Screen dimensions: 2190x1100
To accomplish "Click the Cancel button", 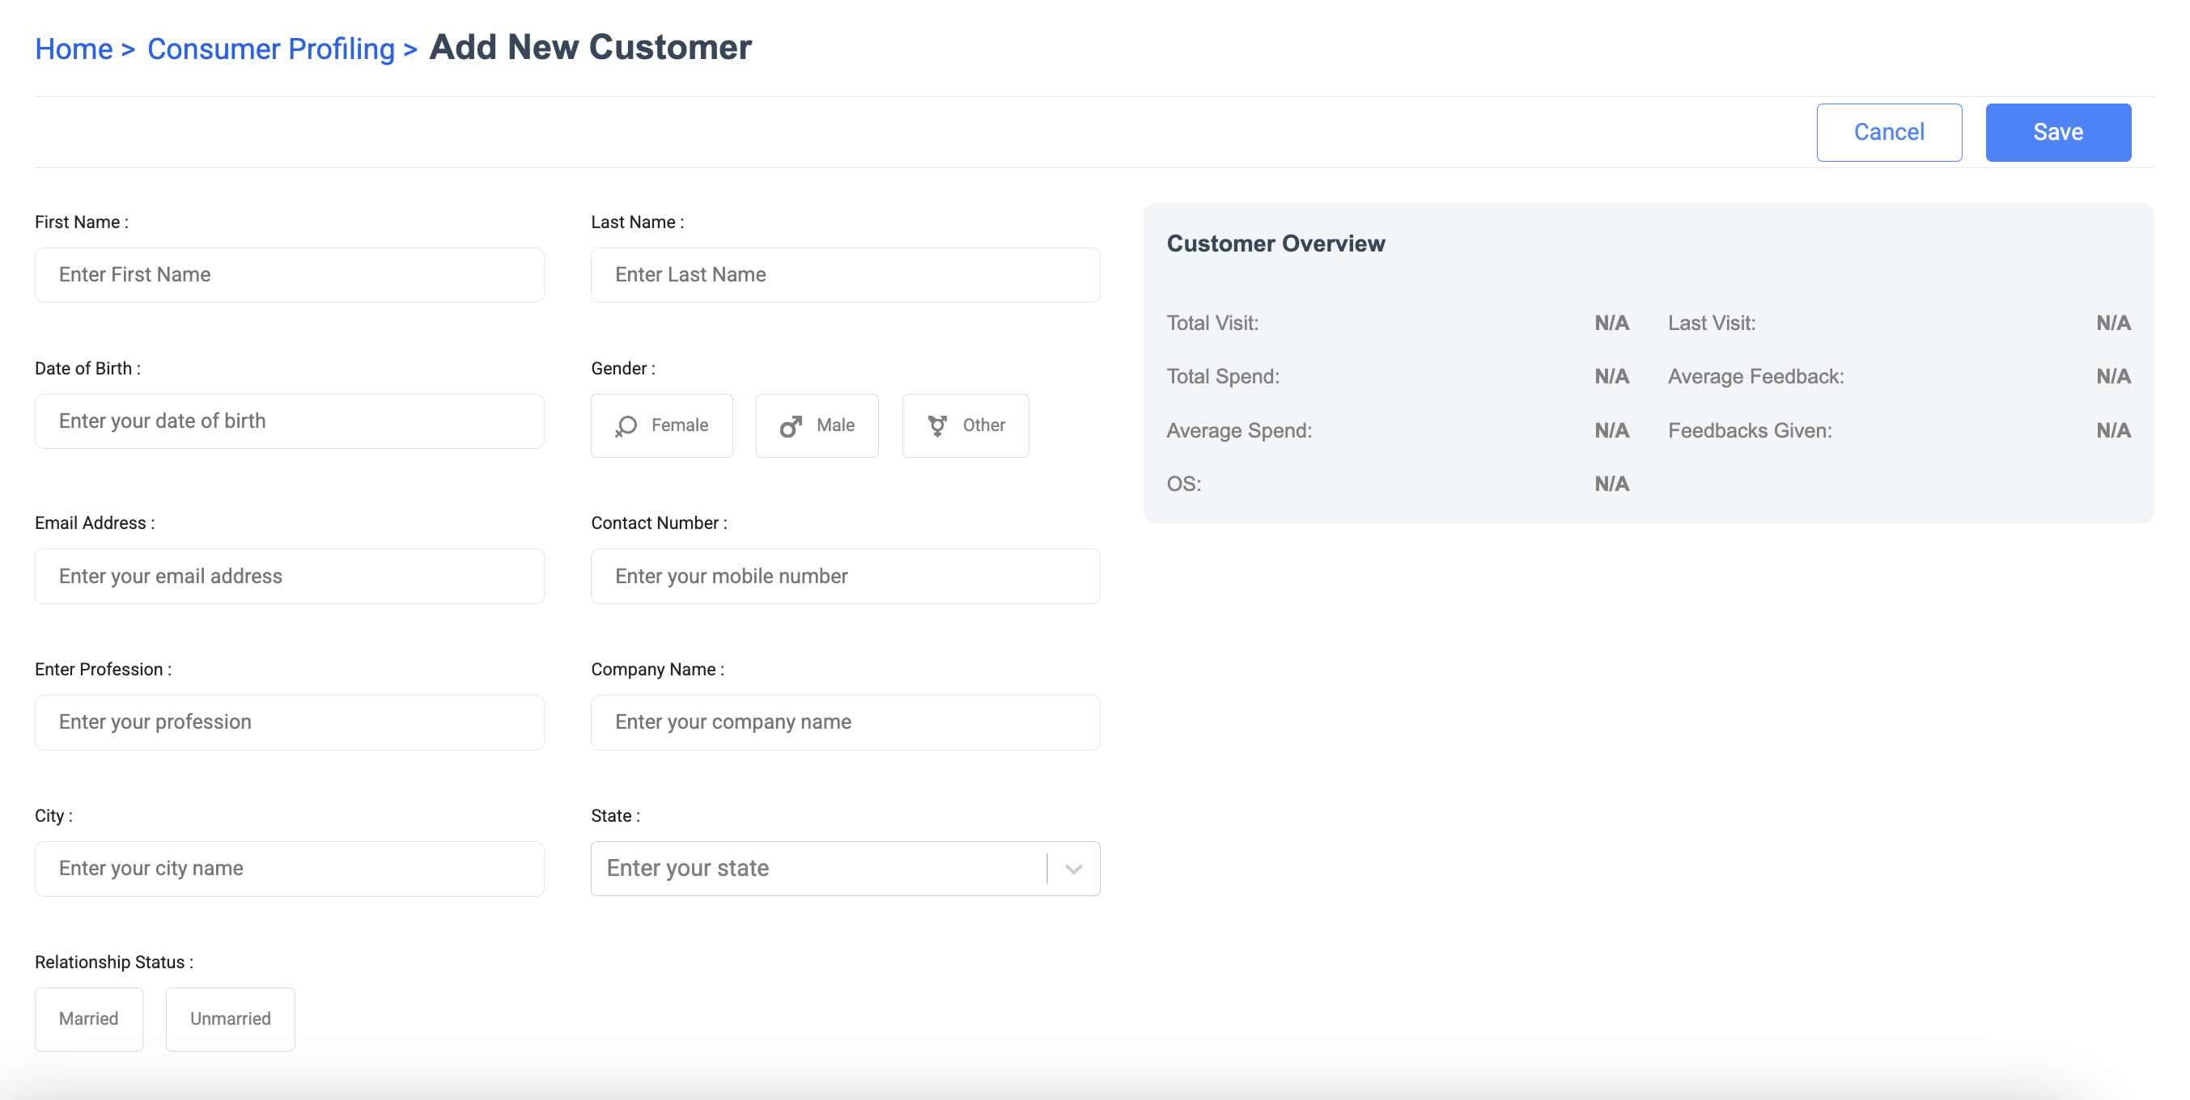I will (1888, 133).
